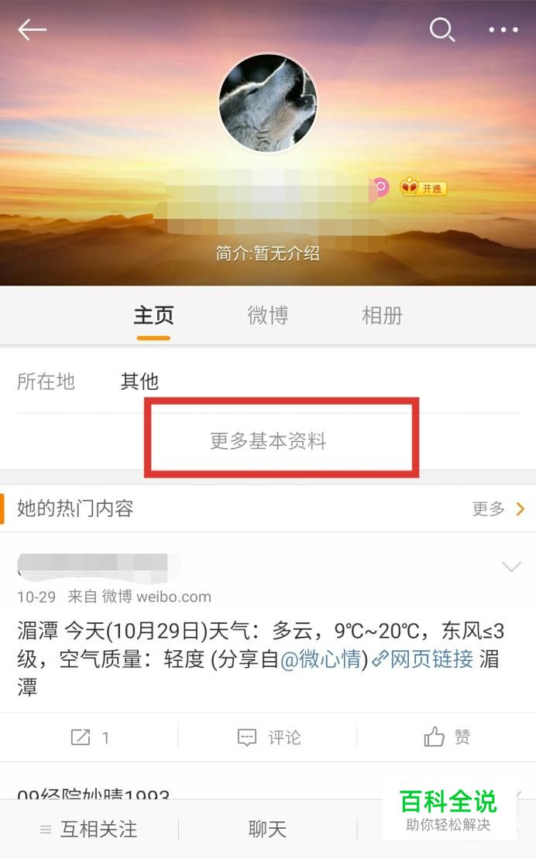Image resolution: width=536 pixels, height=859 pixels.
Task: Click the crown 开通 membership badge
Action: (423, 188)
